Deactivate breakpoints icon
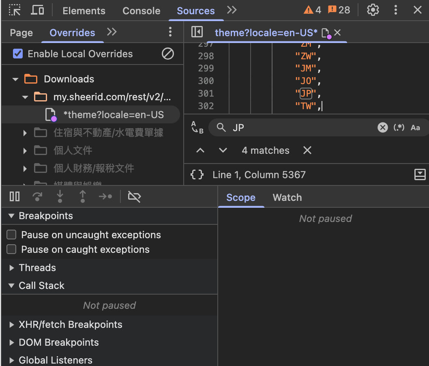429x366 pixels. (134, 197)
